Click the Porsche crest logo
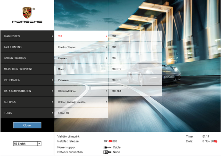Screen dimensions: 221x156 click(x=27, y=13)
